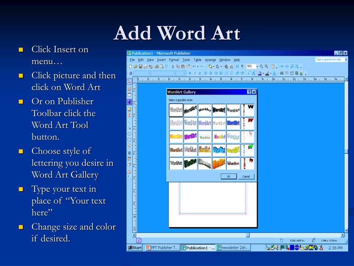The image size is (354, 266).
Task: Open the help question box dropdown arrow
Action: [346, 60]
